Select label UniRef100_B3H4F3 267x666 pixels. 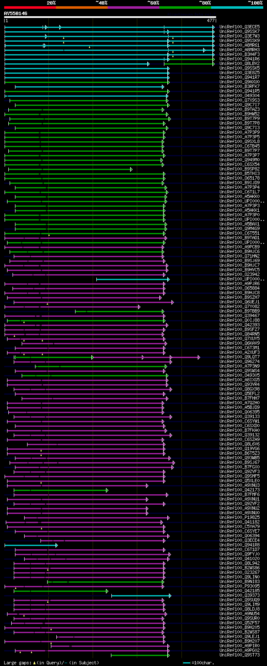[x=239, y=54]
